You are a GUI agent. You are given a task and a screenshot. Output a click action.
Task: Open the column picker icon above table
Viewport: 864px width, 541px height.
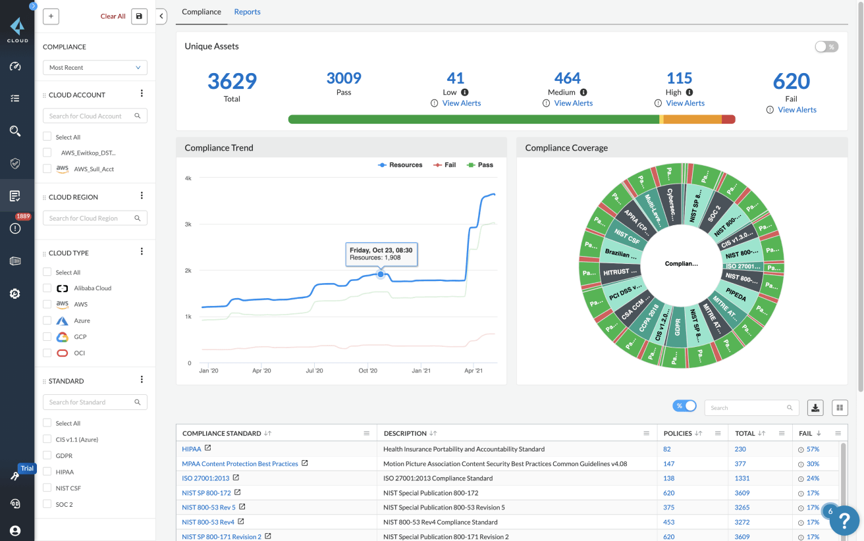click(840, 408)
